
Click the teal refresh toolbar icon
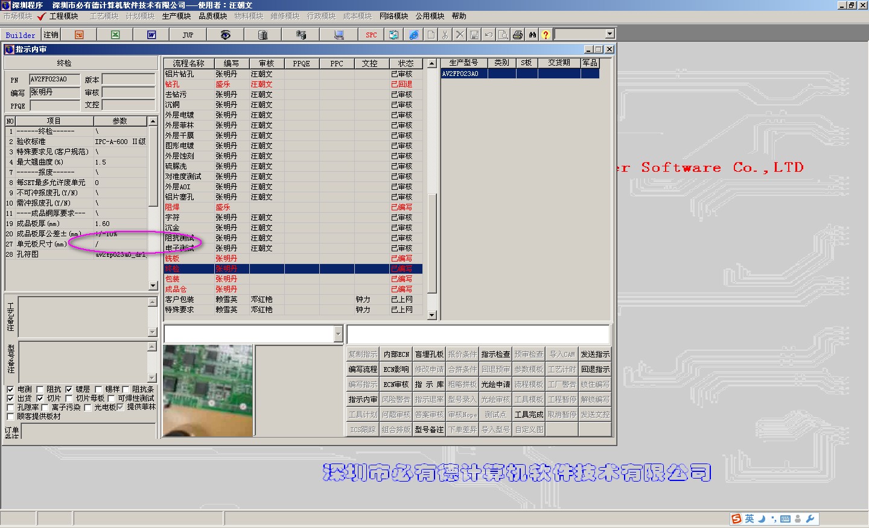click(394, 35)
